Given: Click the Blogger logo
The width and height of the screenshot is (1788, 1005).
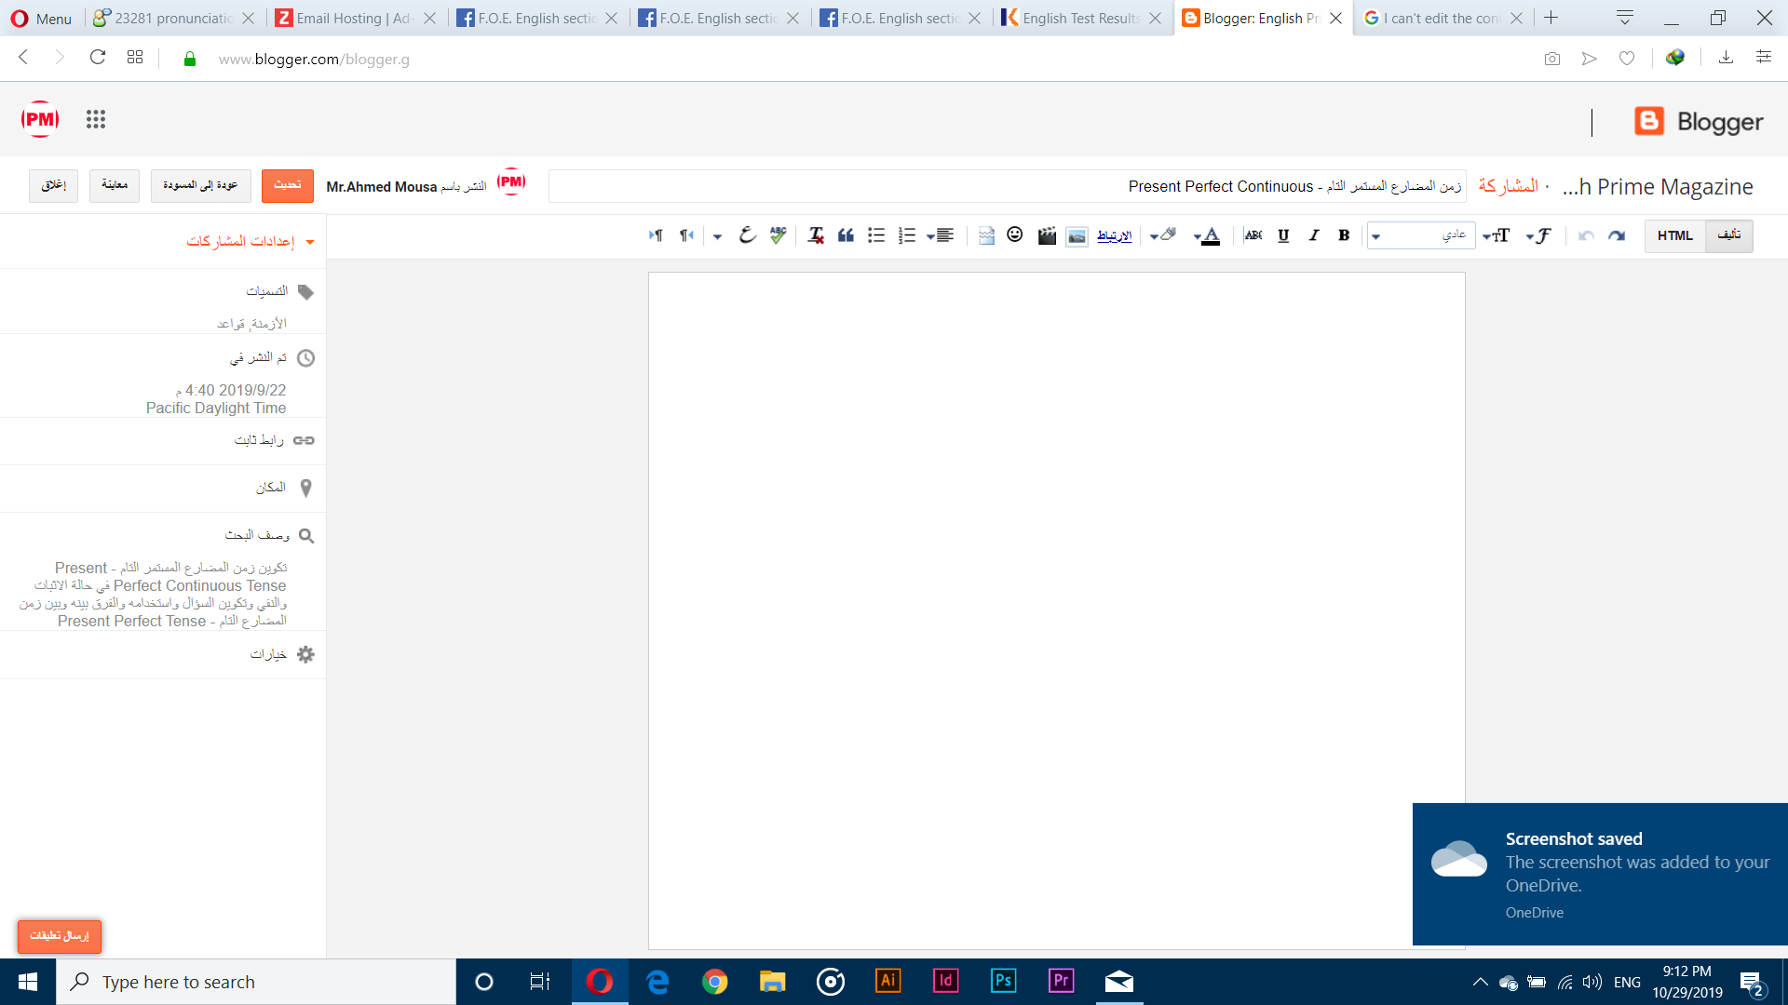Looking at the screenshot, I should 1699,122.
